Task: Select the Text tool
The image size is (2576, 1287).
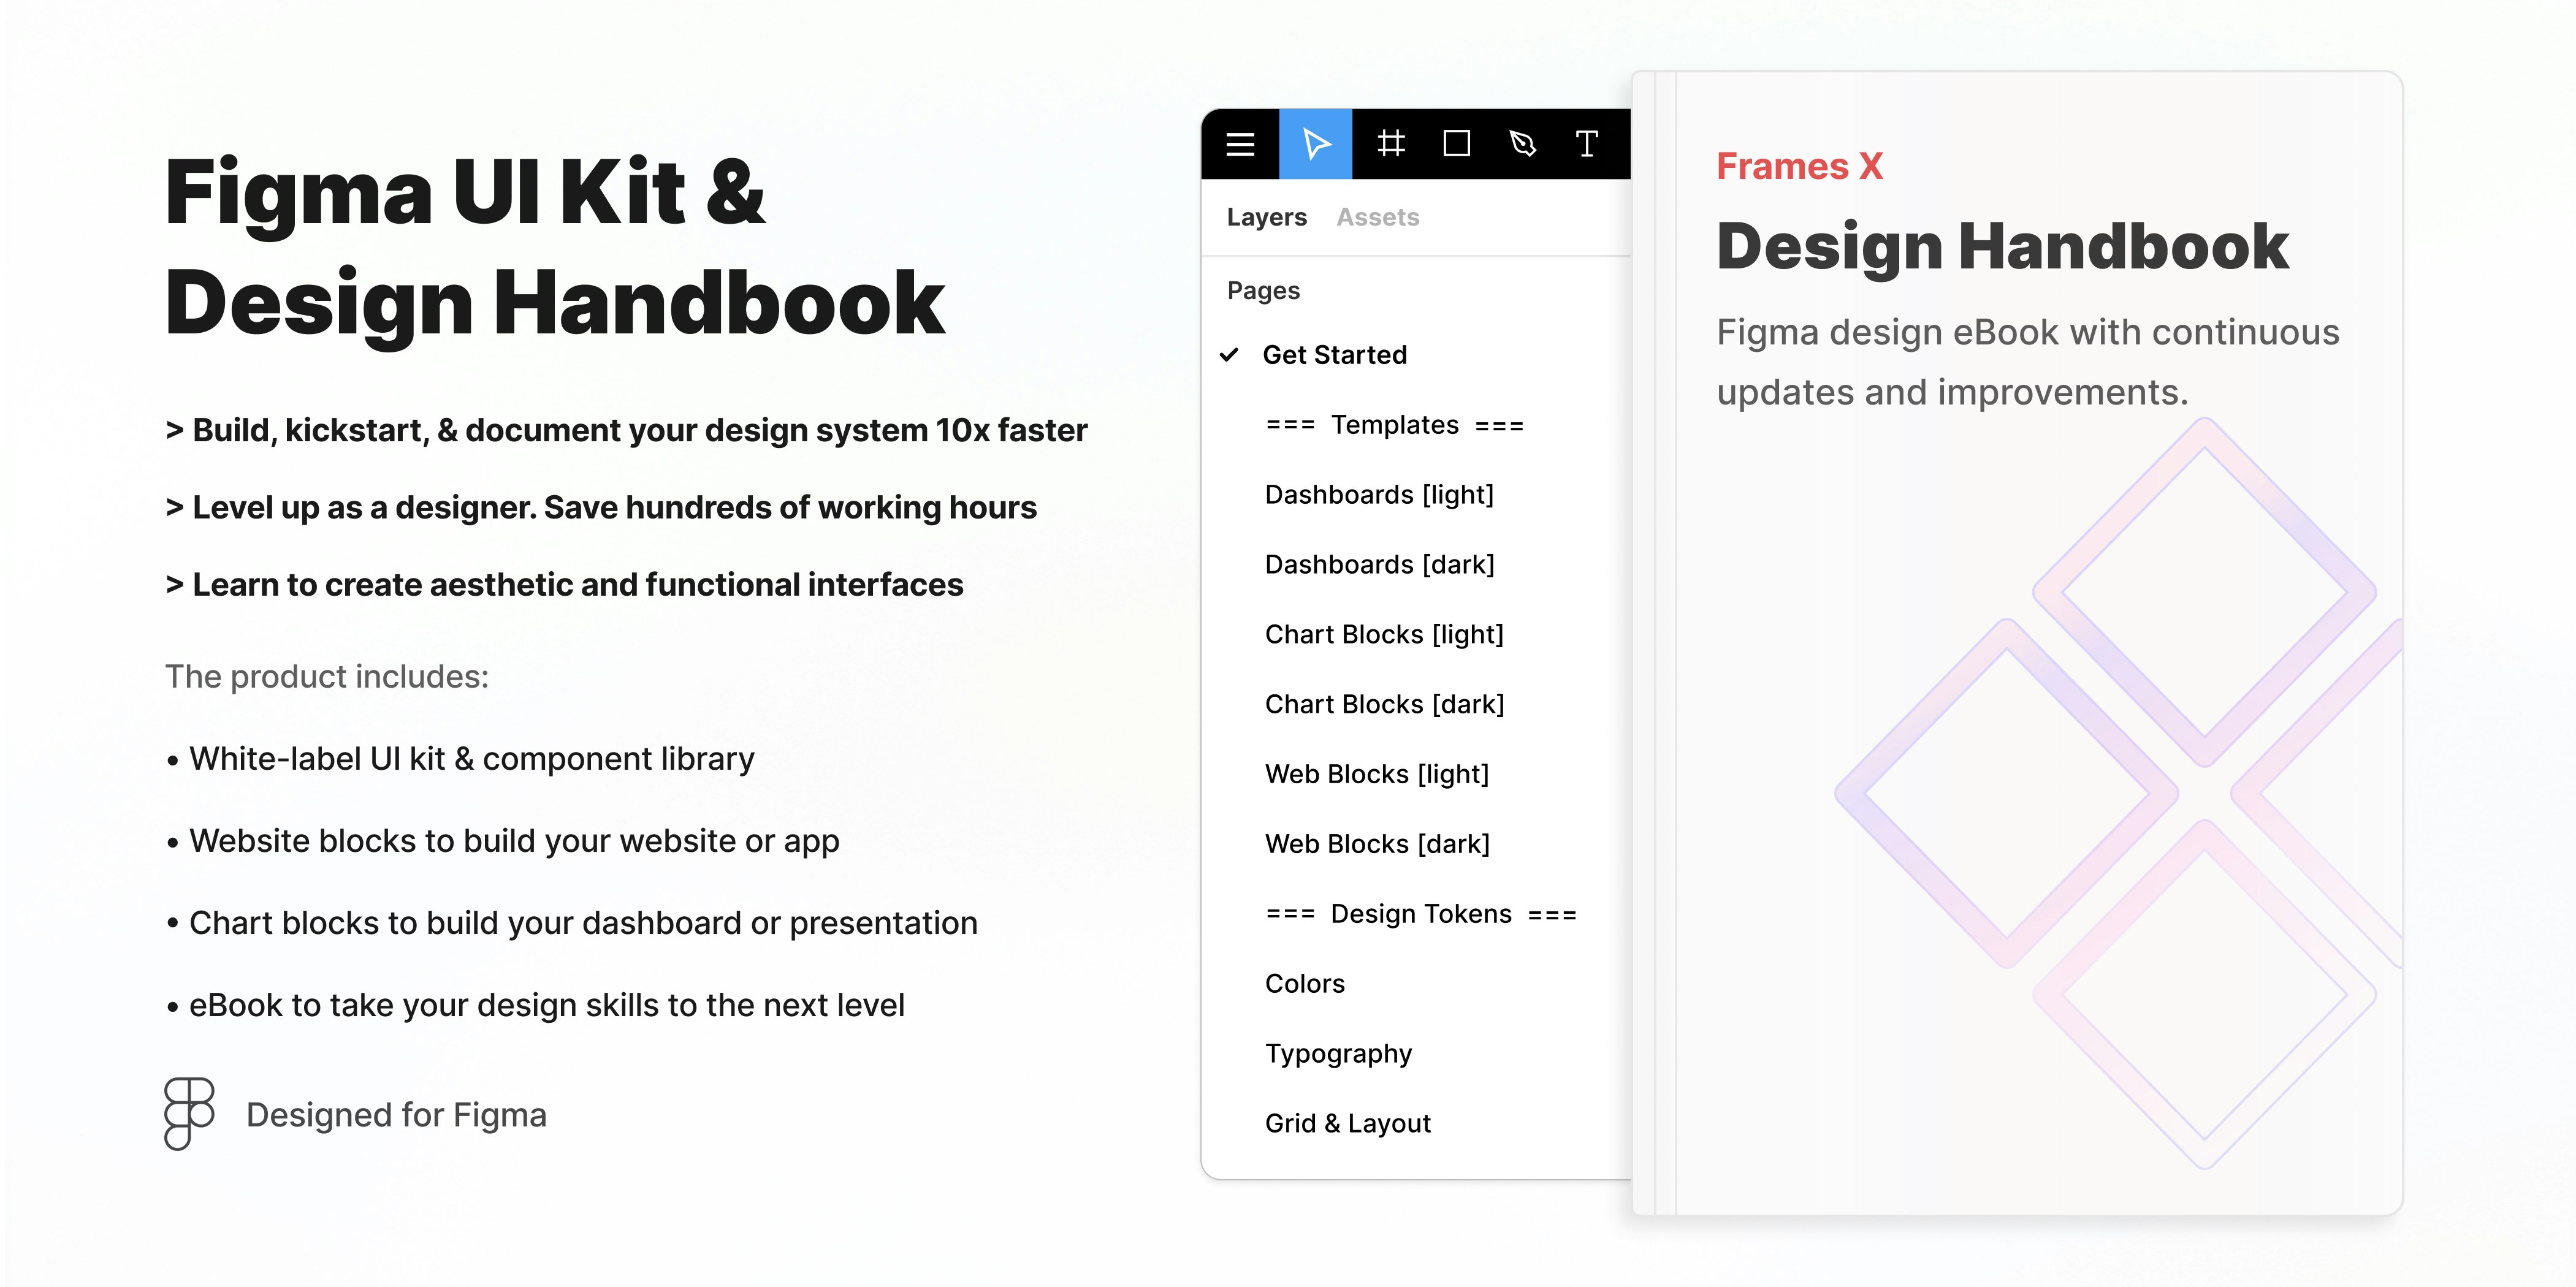Action: [x=1587, y=144]
